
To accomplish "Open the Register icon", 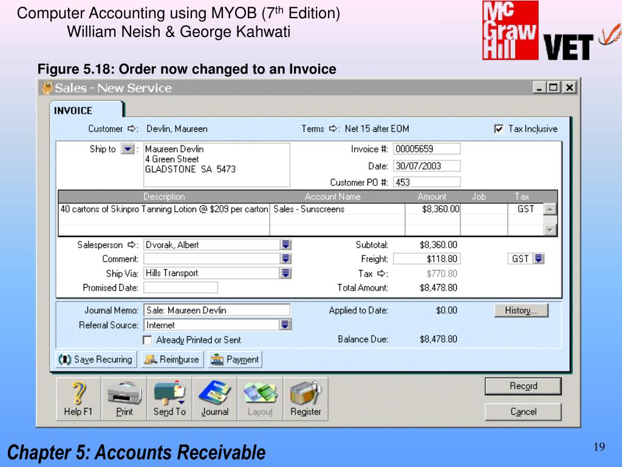I will (306, 399).
